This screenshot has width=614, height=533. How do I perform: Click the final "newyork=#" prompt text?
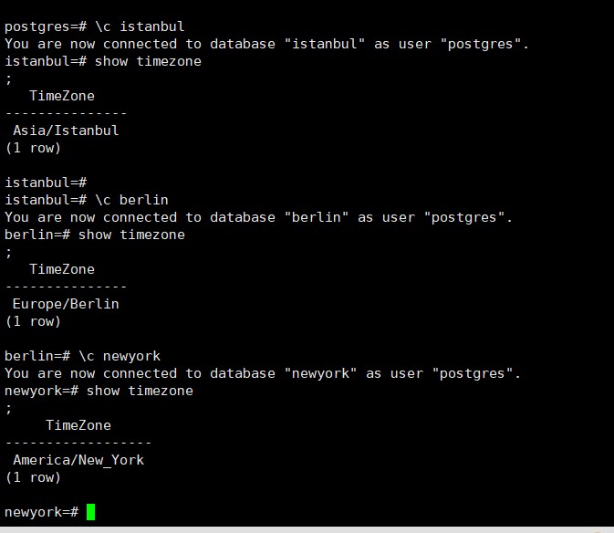(41, 512)
